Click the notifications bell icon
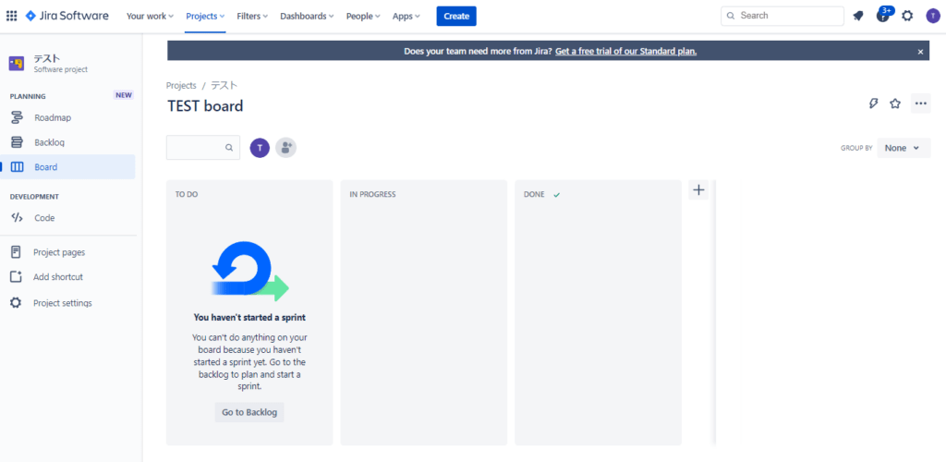This screenshot has width=946, height=462. point(858,16)
